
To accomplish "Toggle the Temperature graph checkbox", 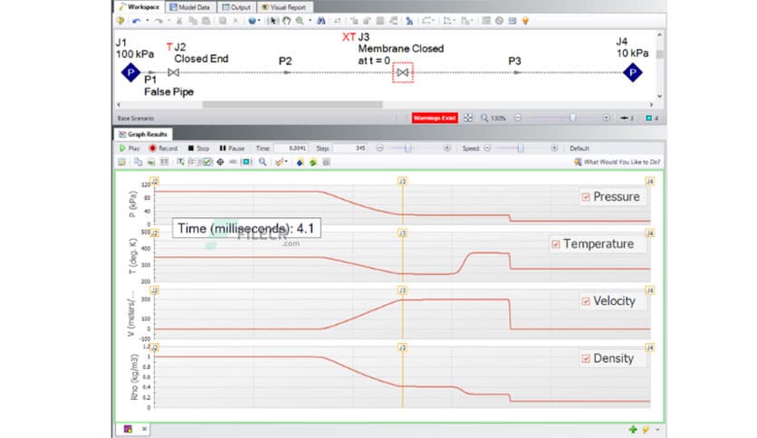I will pos(556,244).
